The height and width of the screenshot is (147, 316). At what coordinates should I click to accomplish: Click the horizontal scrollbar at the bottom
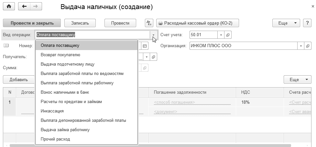coord(162,145)
